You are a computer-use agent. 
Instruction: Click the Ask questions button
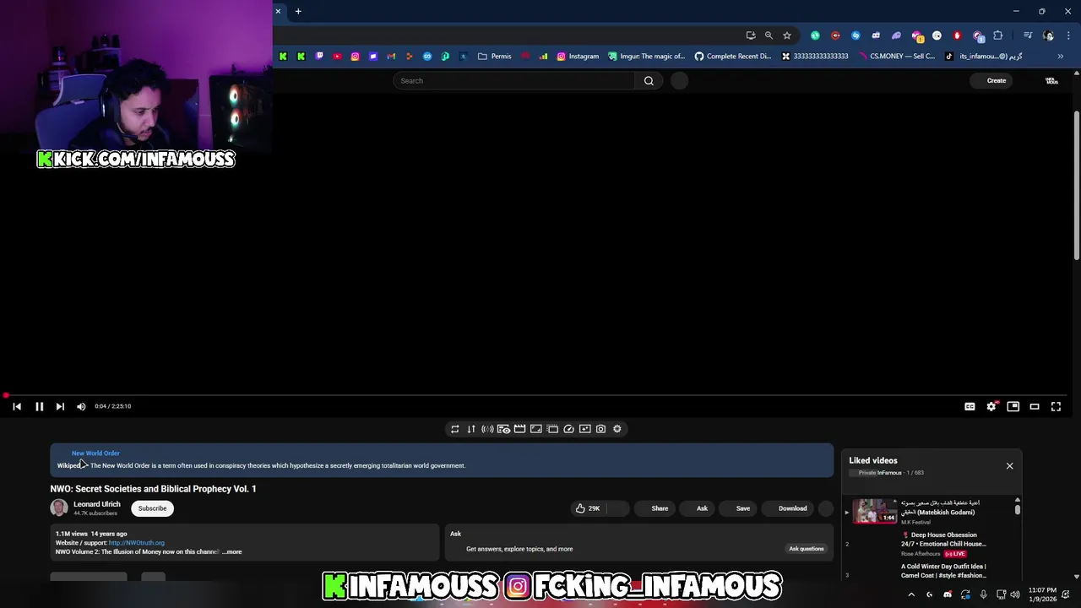[806, 549]
